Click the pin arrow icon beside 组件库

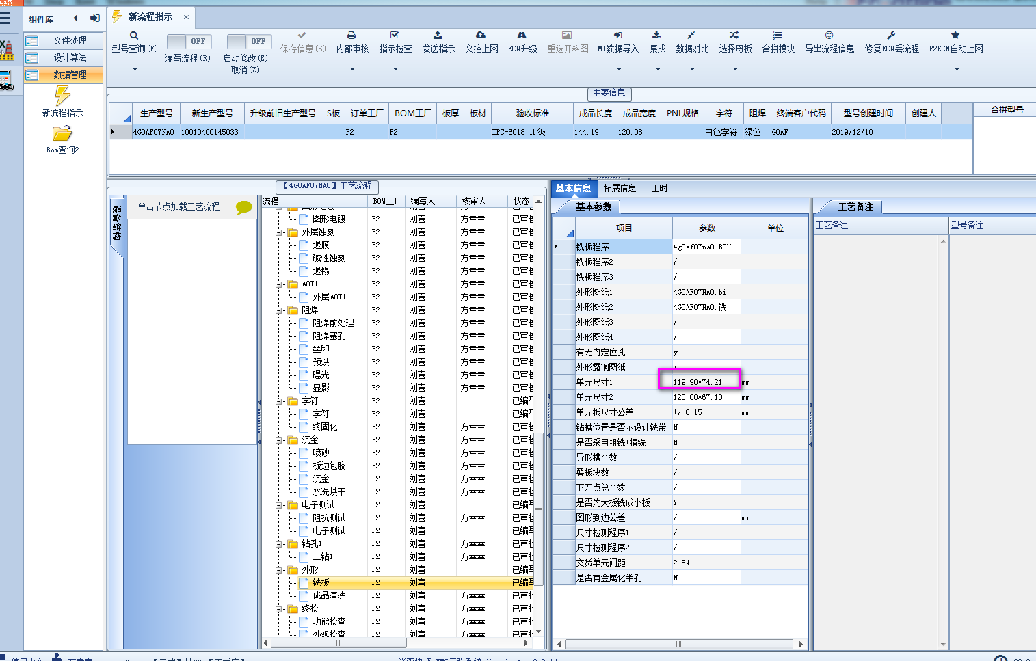(x=94, y=18)
